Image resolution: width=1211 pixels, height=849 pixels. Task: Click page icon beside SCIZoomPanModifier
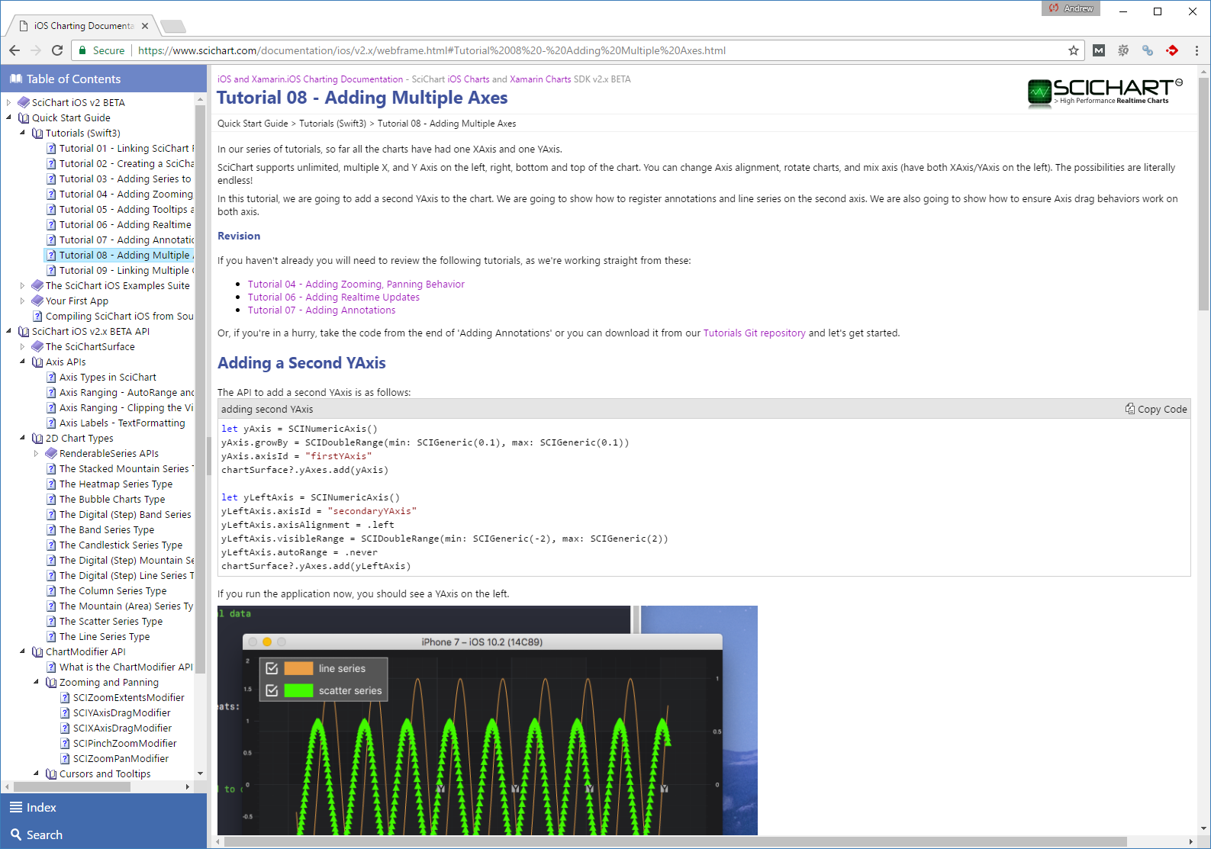[65, 758]
